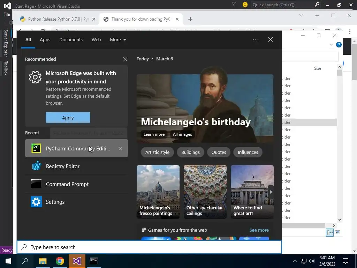Open Michelangelo's fresco paintings card
This screenshot has height=268, width=357.
158,192
